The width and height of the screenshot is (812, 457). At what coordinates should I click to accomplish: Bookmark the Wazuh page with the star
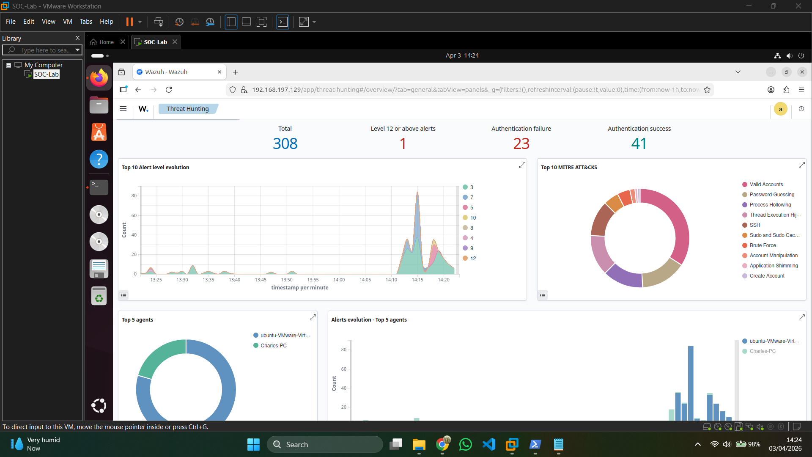pos(708,90)
